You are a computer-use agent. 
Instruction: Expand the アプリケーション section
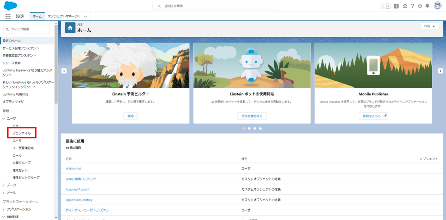pyautogui.click(x=4, y=209)
